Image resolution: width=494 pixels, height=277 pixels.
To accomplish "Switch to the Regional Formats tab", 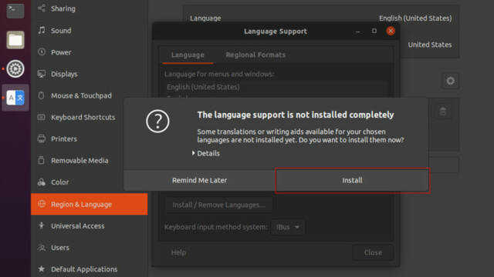I will point(255,55).
